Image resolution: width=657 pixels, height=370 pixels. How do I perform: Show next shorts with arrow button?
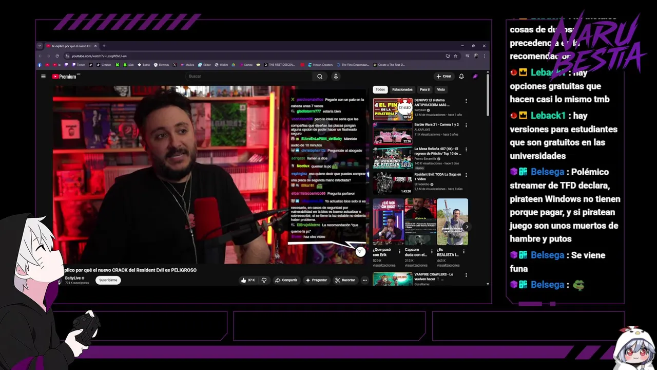467,227
